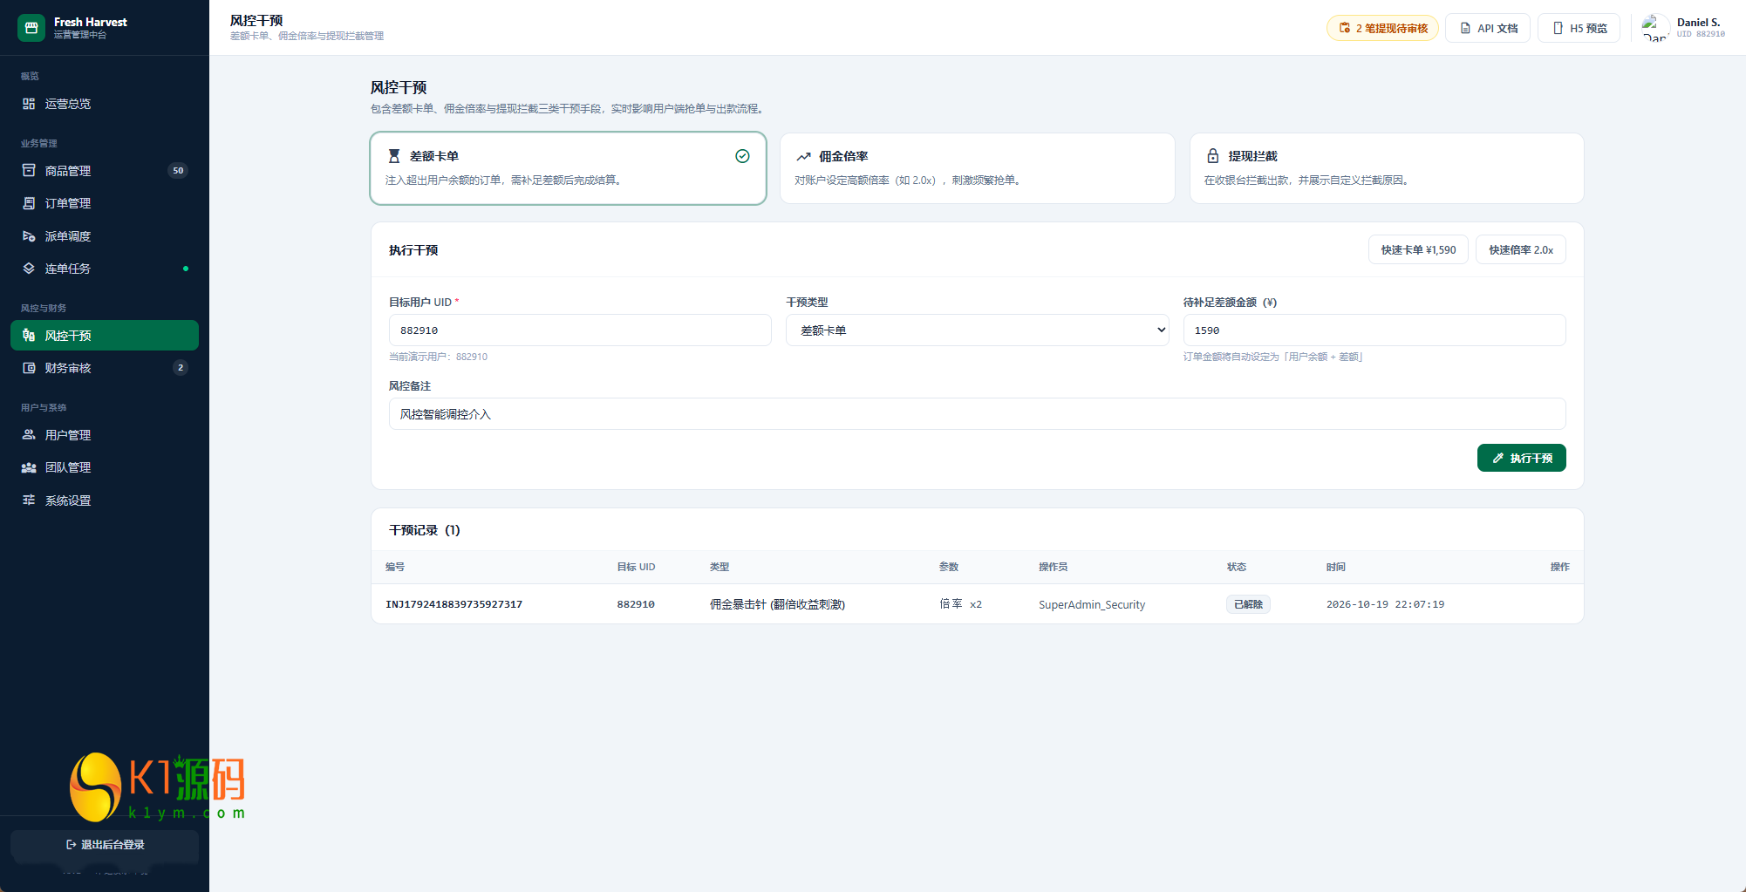Screen dimensions: 1746x892
Task: Click record ID INJ1792418839735927317
Action: pos(454,604)
